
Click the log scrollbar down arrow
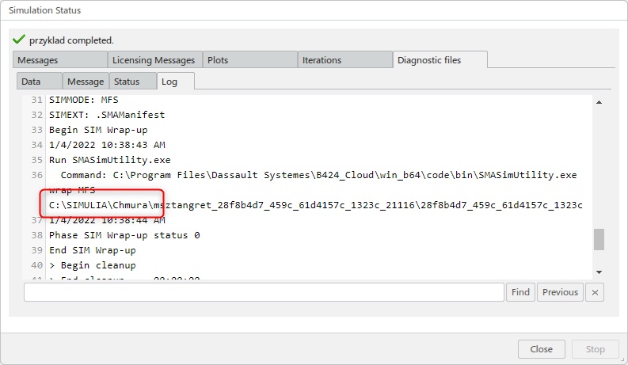[x=599, y=272]
